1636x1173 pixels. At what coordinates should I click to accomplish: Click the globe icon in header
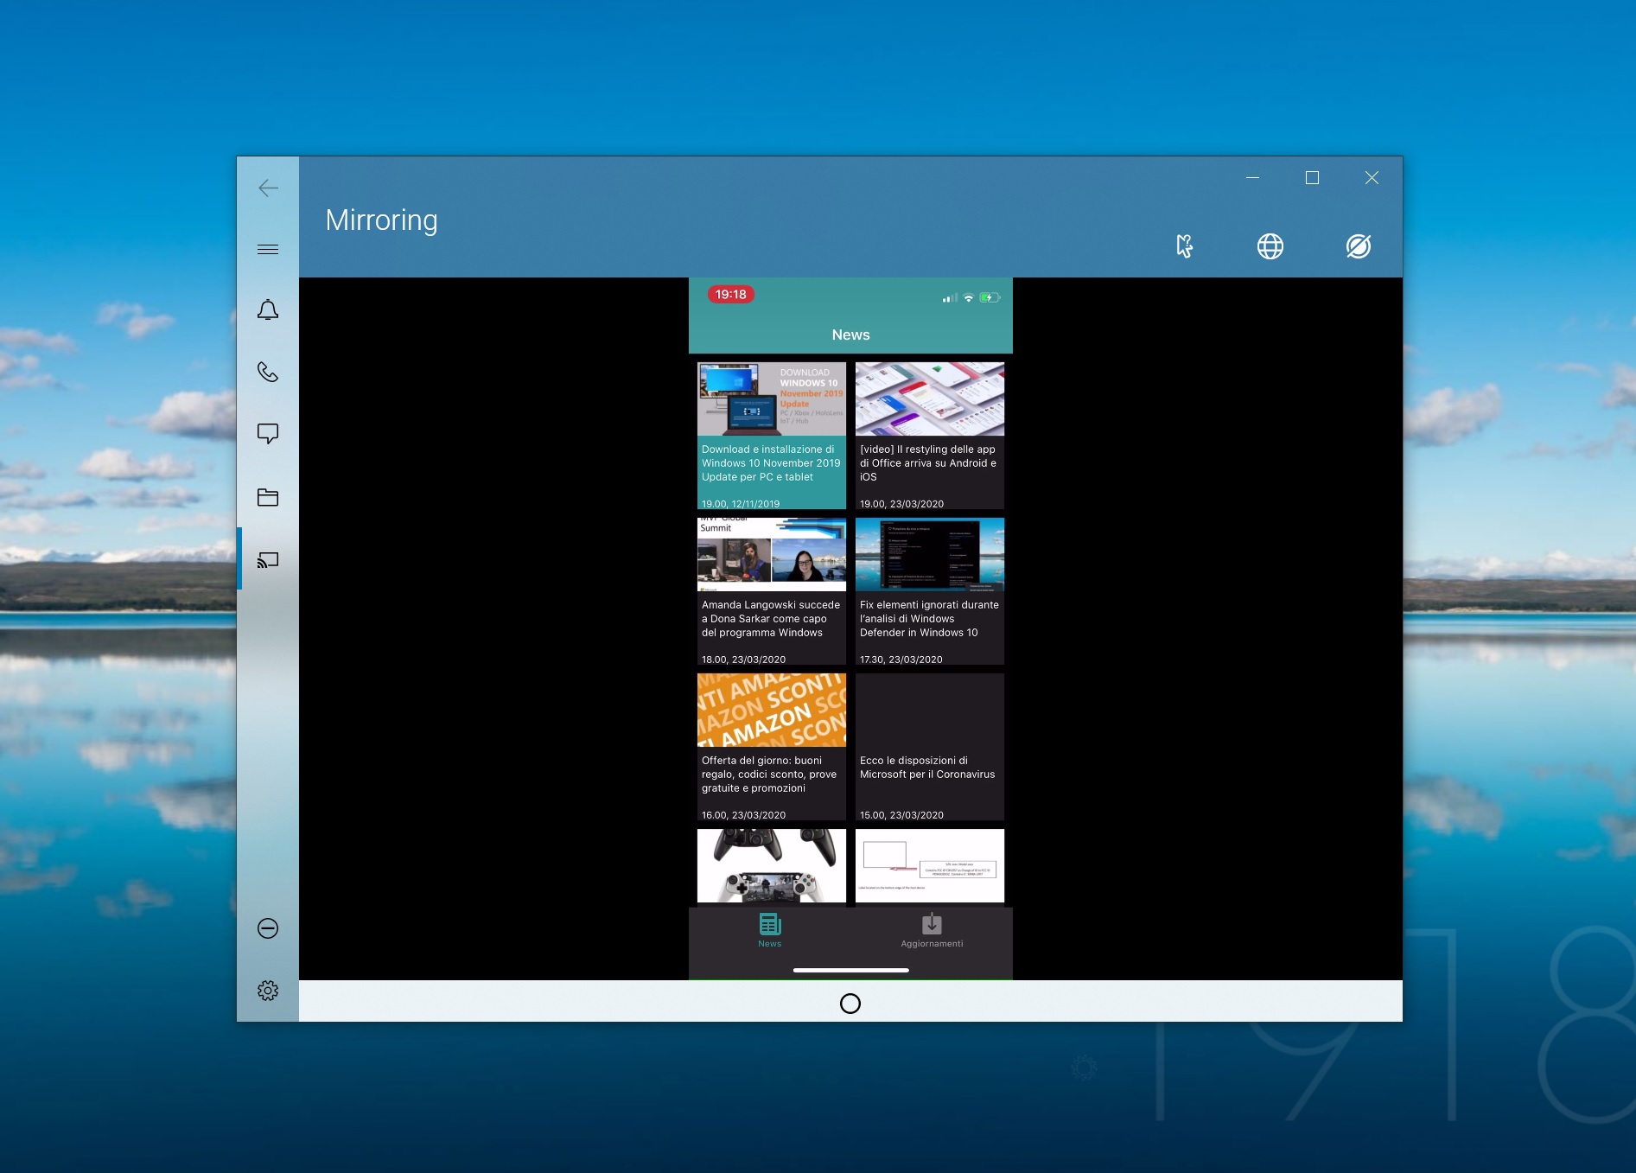1270,246
